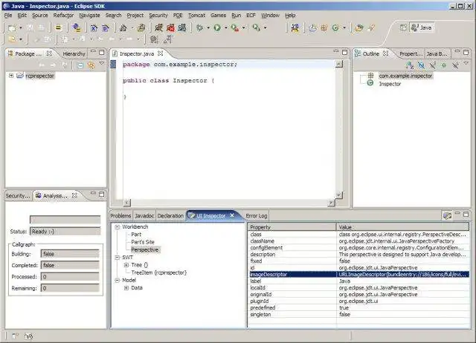Click the Open Type toolbar icon

coord(359,28)
